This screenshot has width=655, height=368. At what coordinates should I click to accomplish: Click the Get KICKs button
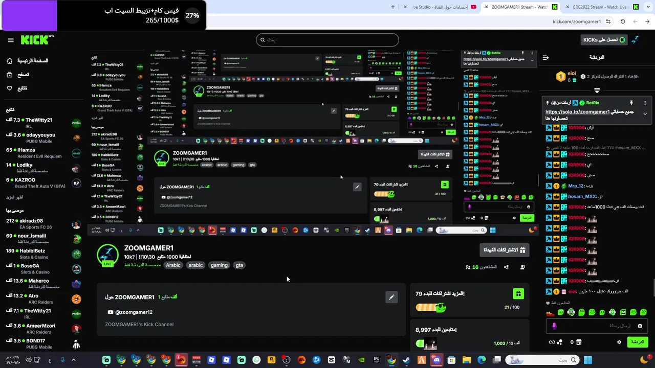[604, 40]
